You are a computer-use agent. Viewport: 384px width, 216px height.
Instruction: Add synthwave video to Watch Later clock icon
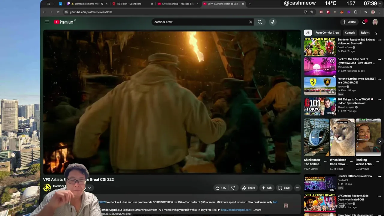click(x=332, y=61)
